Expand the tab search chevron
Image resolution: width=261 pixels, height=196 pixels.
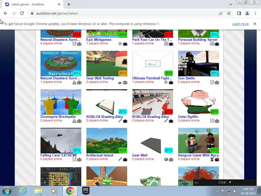[230, 4]
